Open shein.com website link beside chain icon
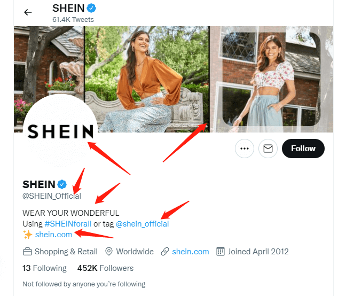This screenshot has width=346, height=296. [191, 251]
